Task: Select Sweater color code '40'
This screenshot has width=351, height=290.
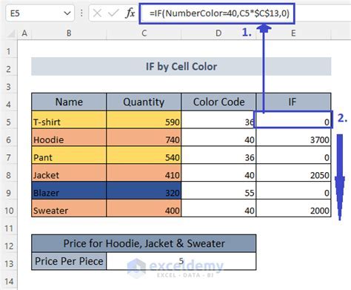Action: tap(218, 208)
